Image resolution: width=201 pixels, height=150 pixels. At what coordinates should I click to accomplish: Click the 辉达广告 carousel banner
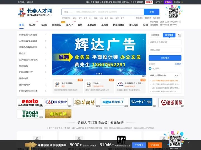[x=99, y=54]
